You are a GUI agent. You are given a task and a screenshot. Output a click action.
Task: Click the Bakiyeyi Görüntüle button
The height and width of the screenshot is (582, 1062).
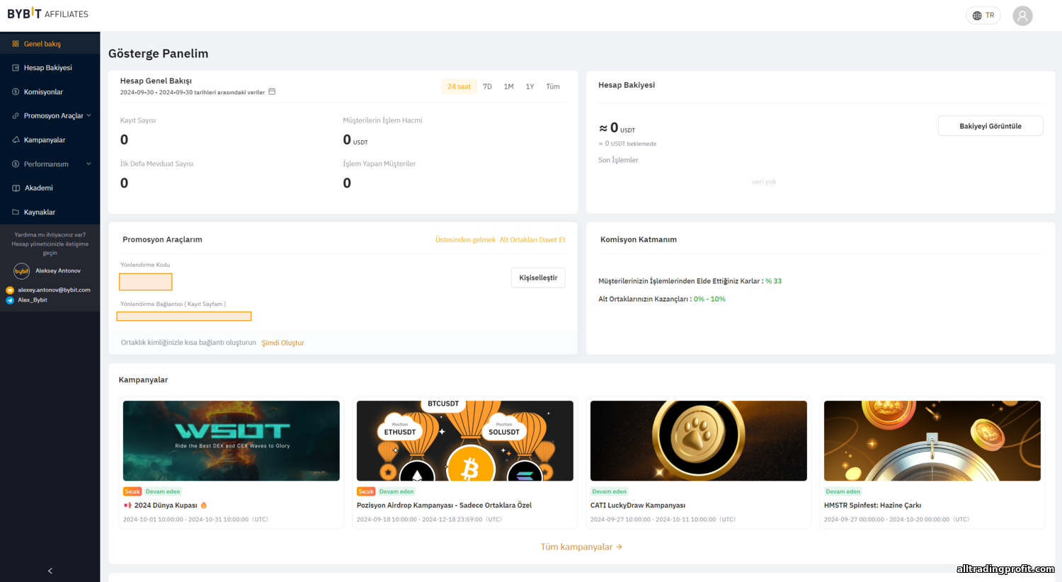[990, 126]
